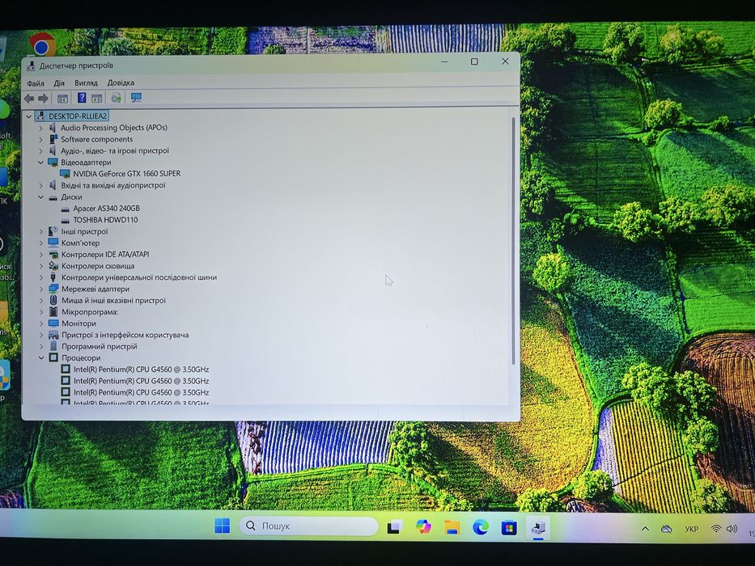Open Task View on the taskbar
The image size is (755, 566).
395,527
